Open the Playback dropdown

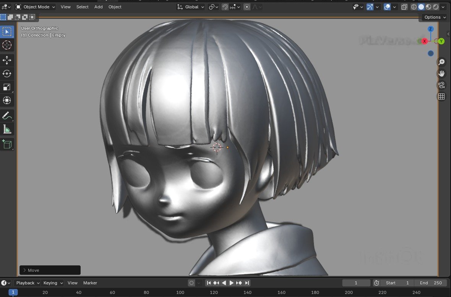click(28, 283)
